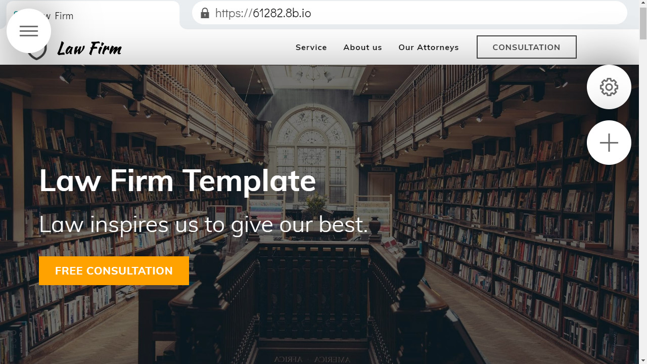Screen dimensions: 647x364
Task: Click the outlined CONSULTATION button
Action: pos(526,47)
